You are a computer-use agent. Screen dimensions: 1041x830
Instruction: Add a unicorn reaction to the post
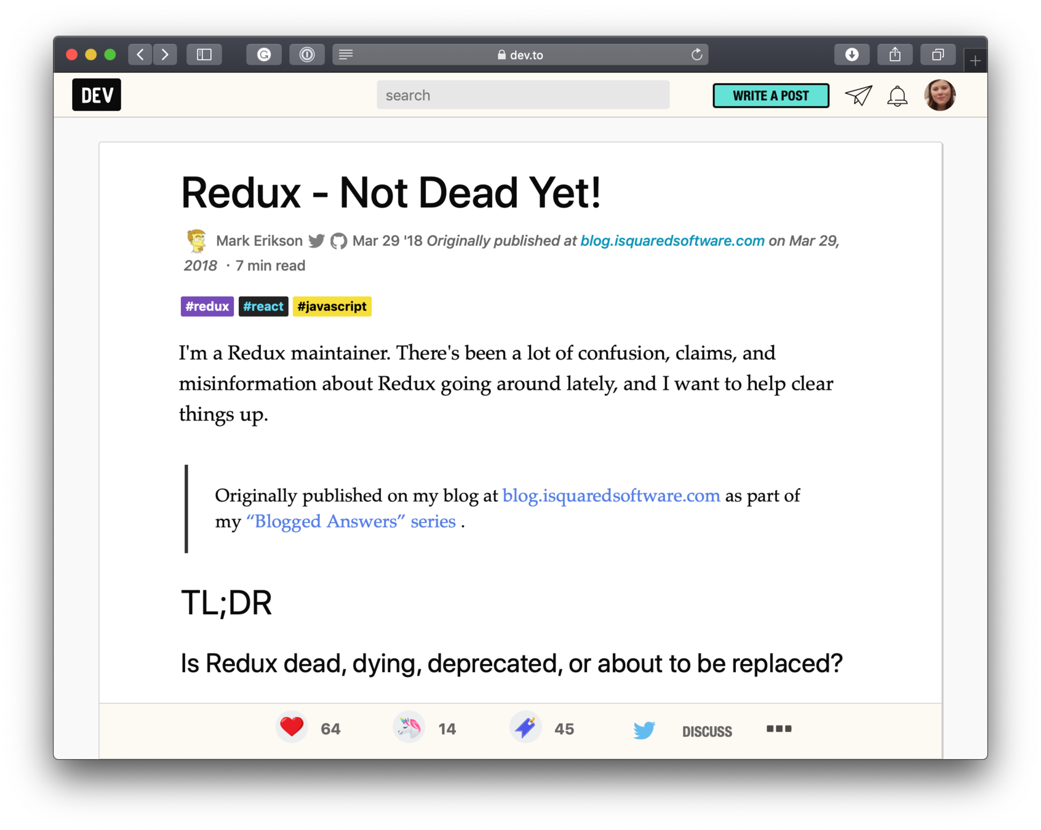pyautogui.click(x=409, y=727)
